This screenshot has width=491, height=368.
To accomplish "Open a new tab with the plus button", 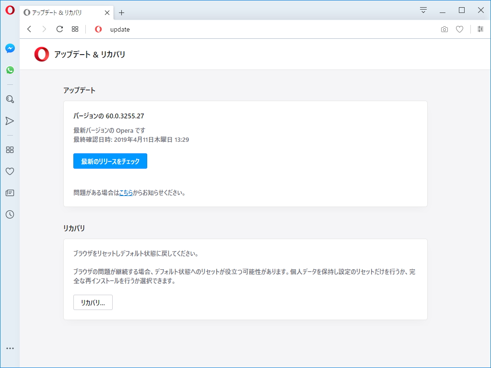I will tap(122, 13).
